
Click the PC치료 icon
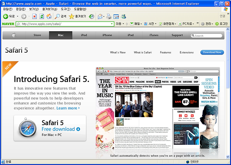[180, 24]
